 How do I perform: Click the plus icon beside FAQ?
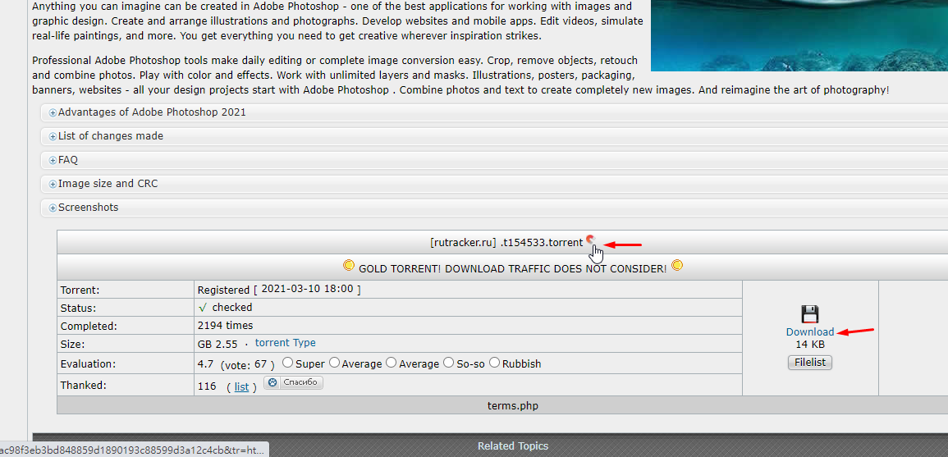53,161
